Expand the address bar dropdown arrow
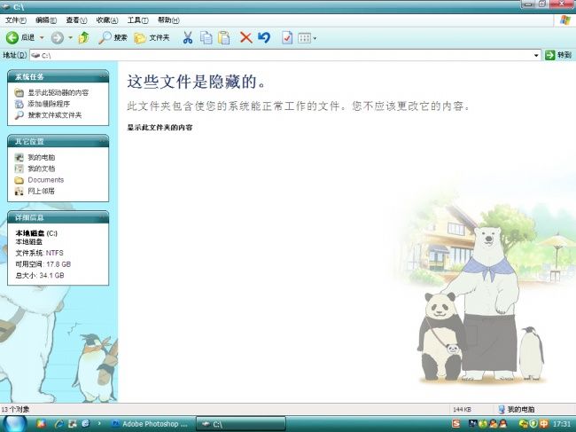 click(x=536, y=55)
